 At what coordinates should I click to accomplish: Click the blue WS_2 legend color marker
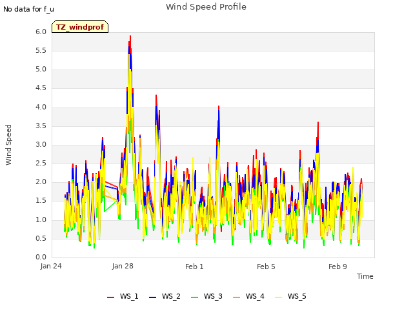point(152,297)
